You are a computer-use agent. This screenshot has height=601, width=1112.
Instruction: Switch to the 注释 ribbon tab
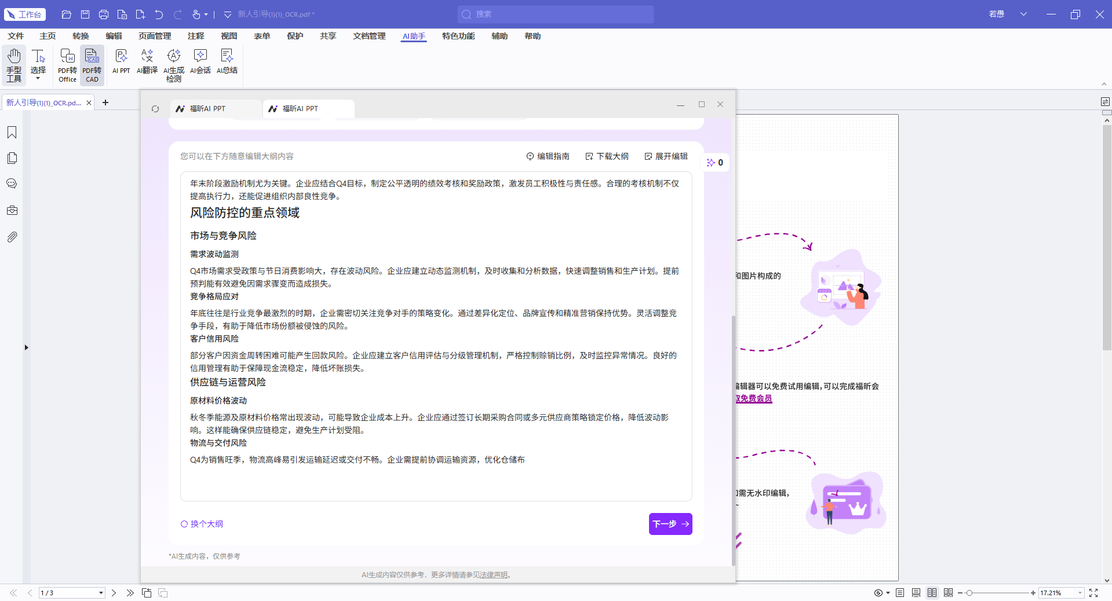(196, 36)
